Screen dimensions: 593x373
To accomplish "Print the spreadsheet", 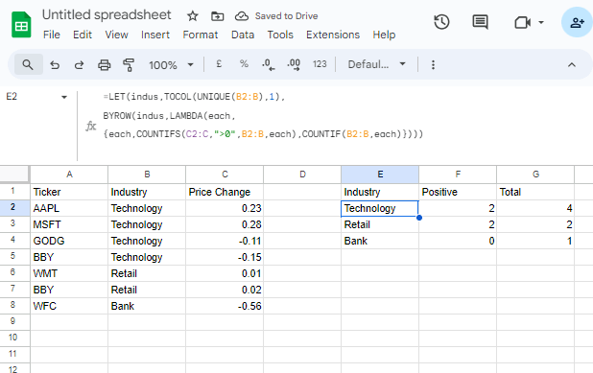I will [104, 65].
